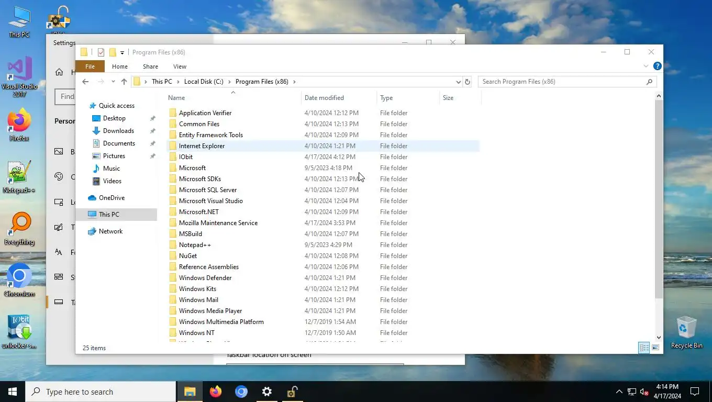Open Firefox desktop shortcut
This screenshot has height=402, width=712.
coord(19,126)
